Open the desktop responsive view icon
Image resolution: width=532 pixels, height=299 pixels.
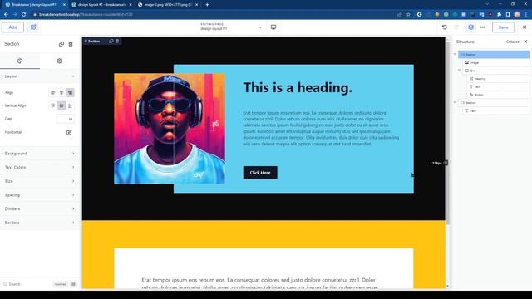coord(273,27)
